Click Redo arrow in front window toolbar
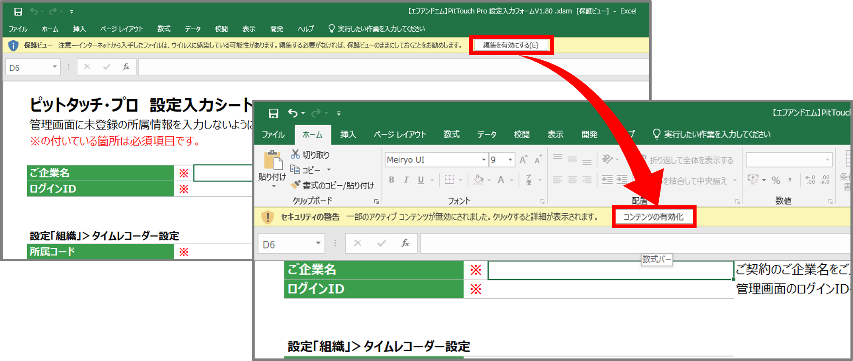This screenshot has width=853, height=361. [x=316, y=113]
